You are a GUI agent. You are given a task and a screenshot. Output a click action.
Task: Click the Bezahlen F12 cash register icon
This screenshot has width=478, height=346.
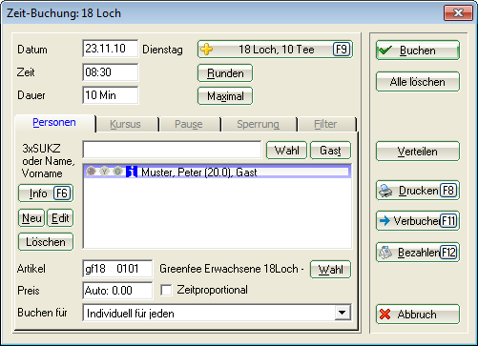point(385,253)
